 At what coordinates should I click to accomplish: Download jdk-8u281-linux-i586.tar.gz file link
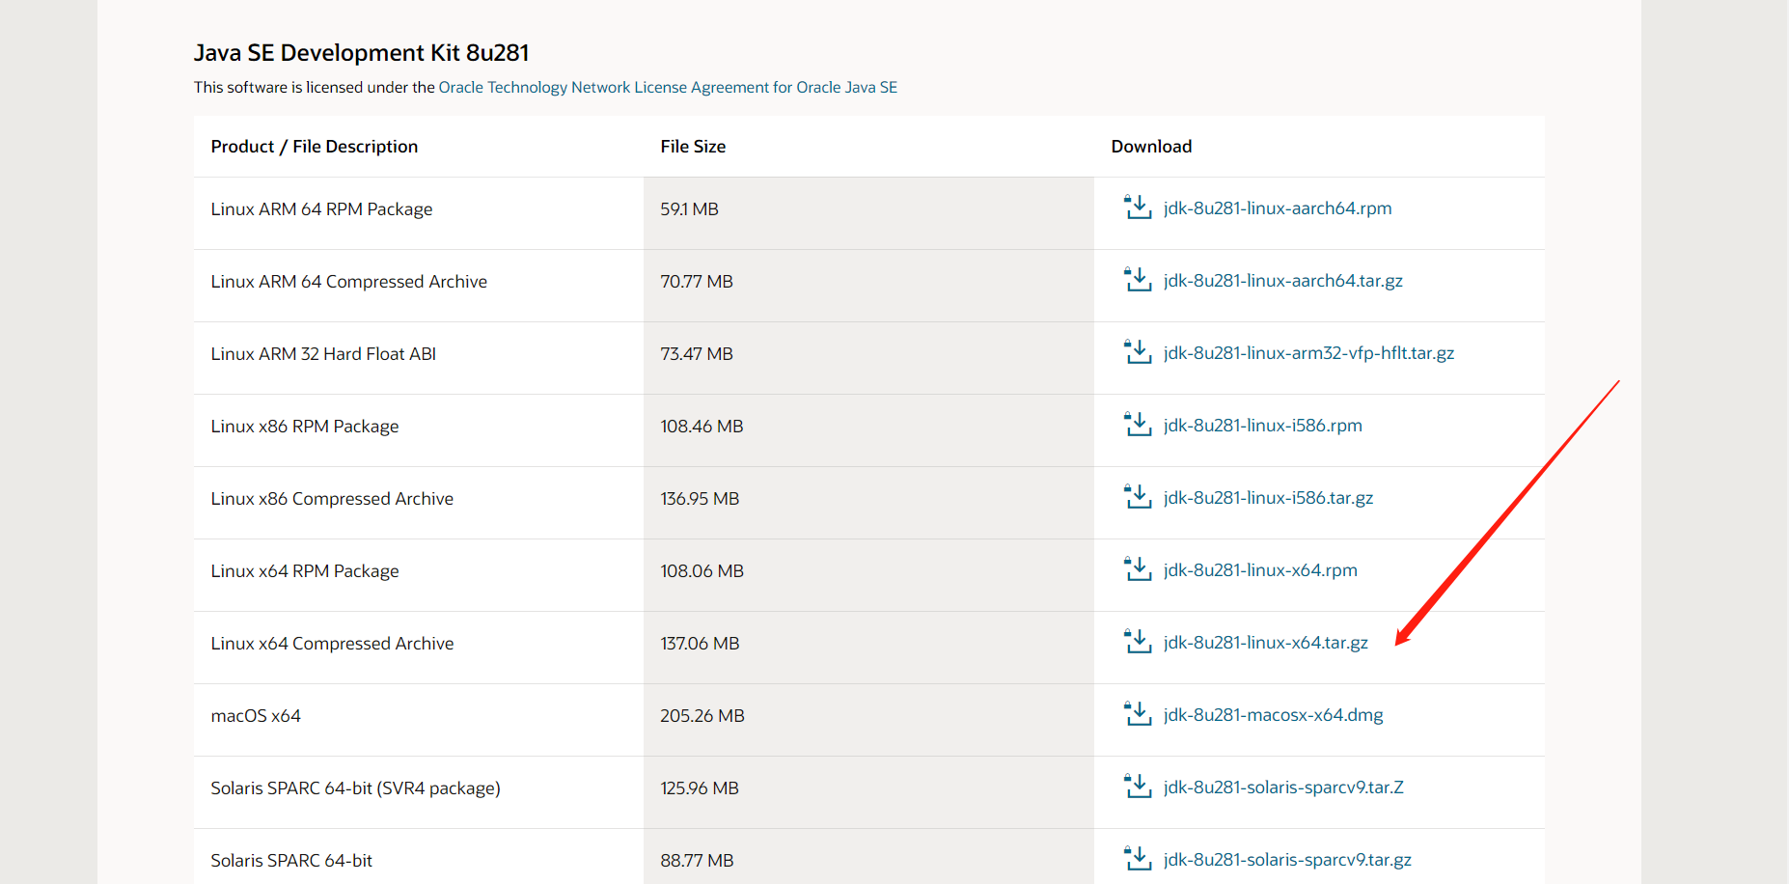1268,498
